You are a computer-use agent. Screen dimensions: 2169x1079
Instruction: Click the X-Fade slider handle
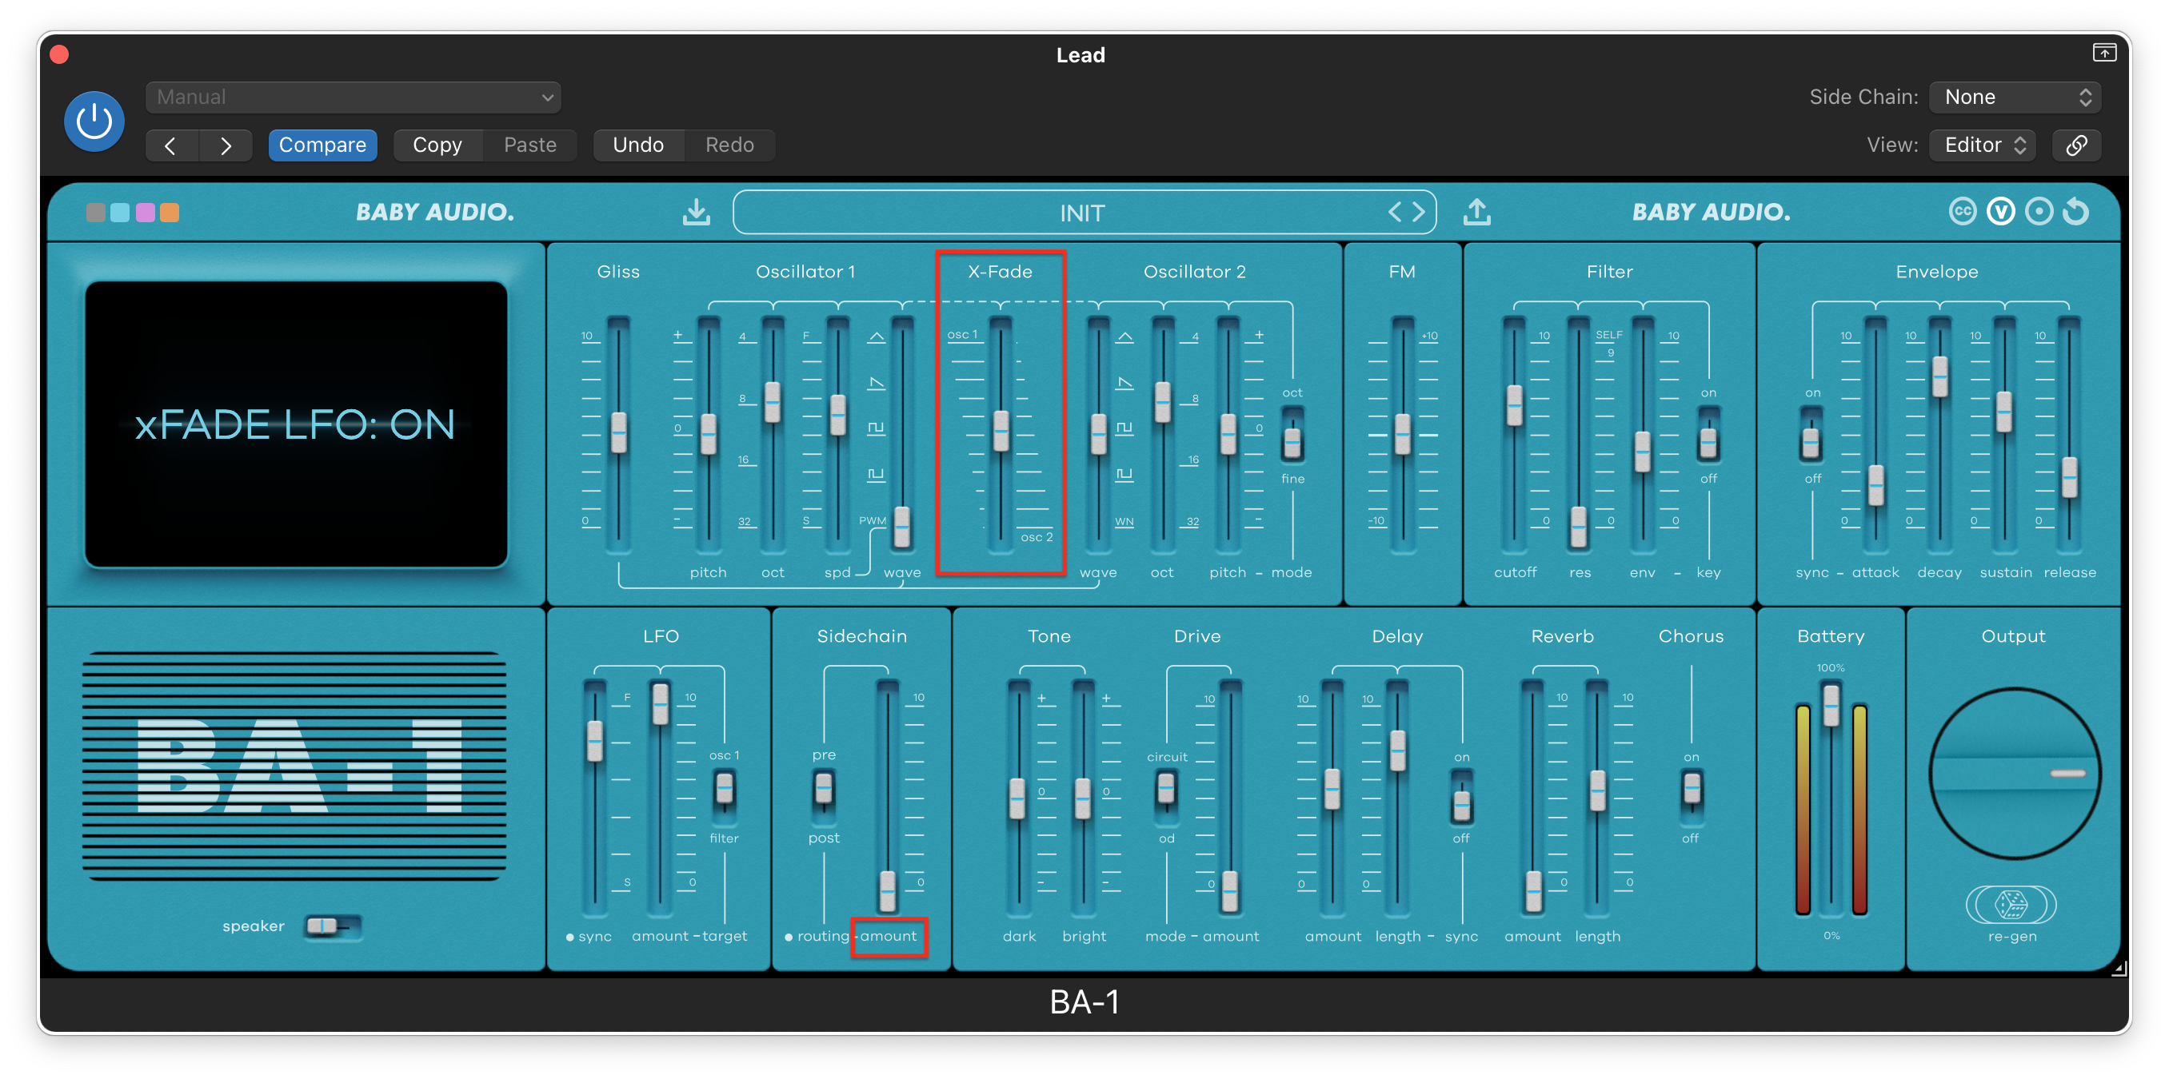(1001, 430)
